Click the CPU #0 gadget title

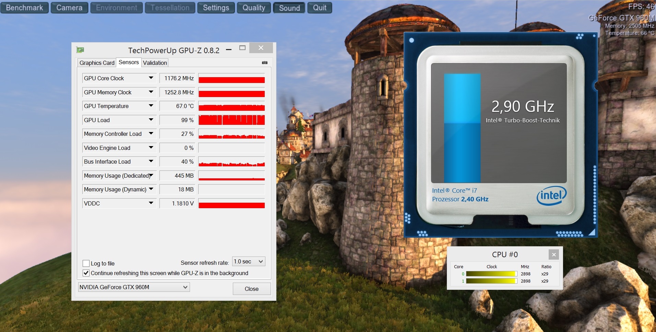click(505, 254)
